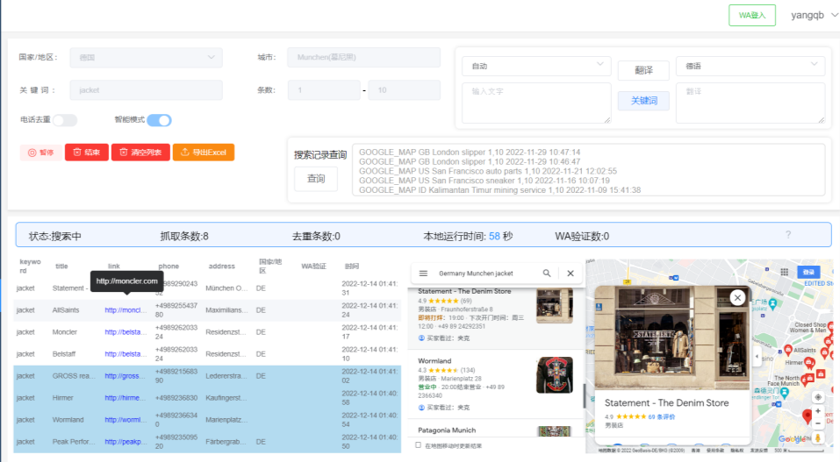Click the translation output box
Screen dimensions: 840x462
click(x=750, y=103)
